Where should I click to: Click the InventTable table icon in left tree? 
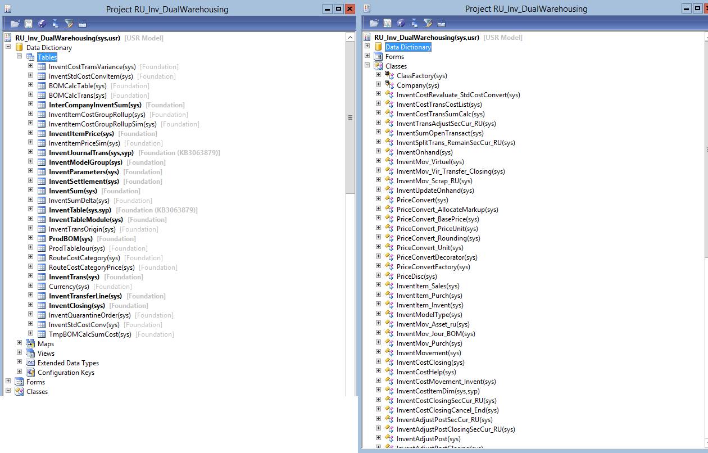pos(42,210)
